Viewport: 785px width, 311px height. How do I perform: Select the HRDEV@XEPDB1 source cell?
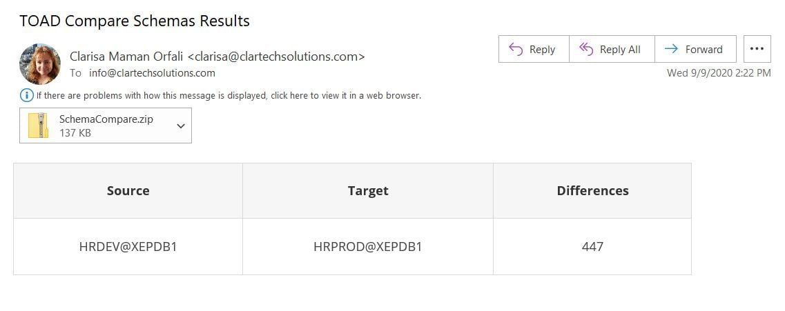pyautogui.click(x=128, y=246)
